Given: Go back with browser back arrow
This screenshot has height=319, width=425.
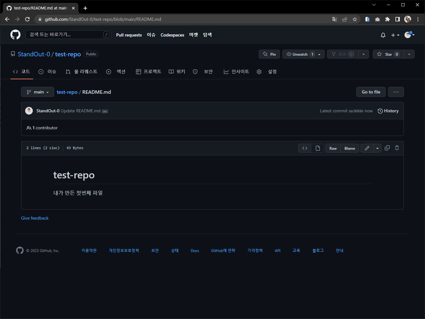Looking at the screenshot, I should [7, 19].
